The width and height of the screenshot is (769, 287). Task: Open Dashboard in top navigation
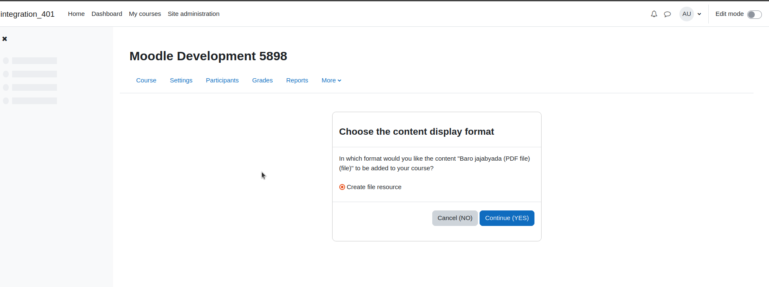pyautogui.click(x=107, y=14)
